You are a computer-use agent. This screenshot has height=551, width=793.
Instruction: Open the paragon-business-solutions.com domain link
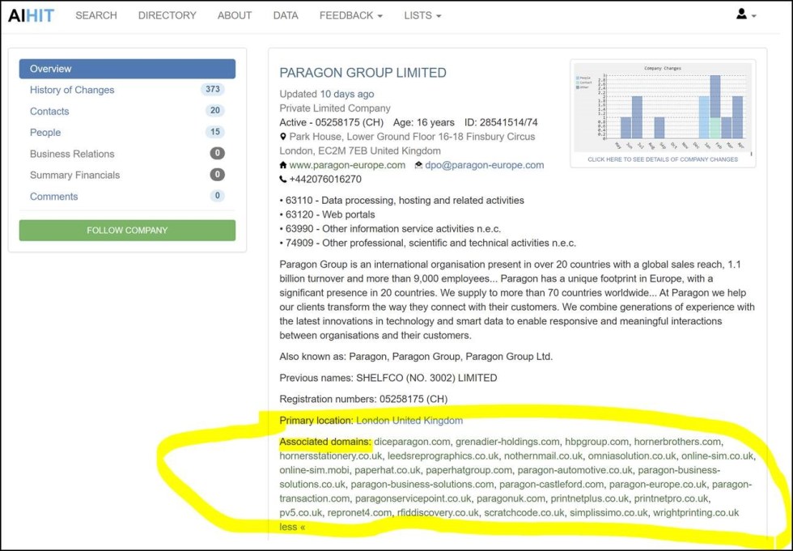[422, 485]
